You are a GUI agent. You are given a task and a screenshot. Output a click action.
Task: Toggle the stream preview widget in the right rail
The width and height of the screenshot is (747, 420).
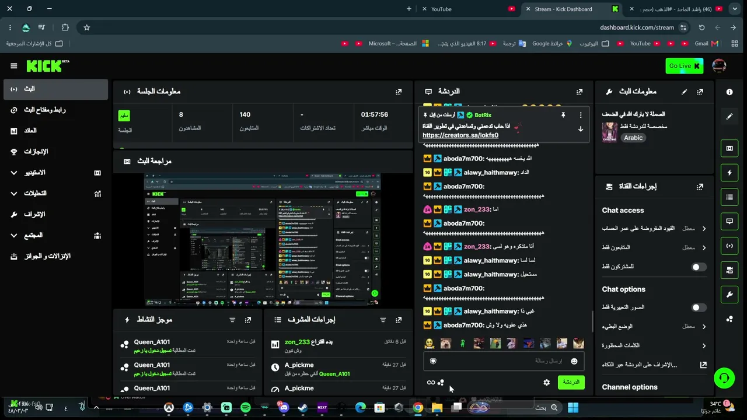pyautogui.click(x=729, y=148)
